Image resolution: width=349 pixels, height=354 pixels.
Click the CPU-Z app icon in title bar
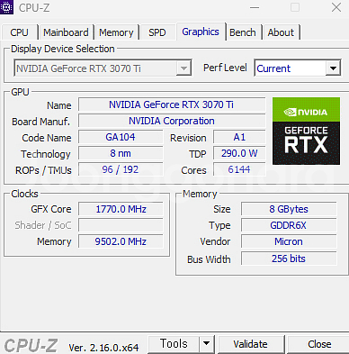click(x=6, y=7)
